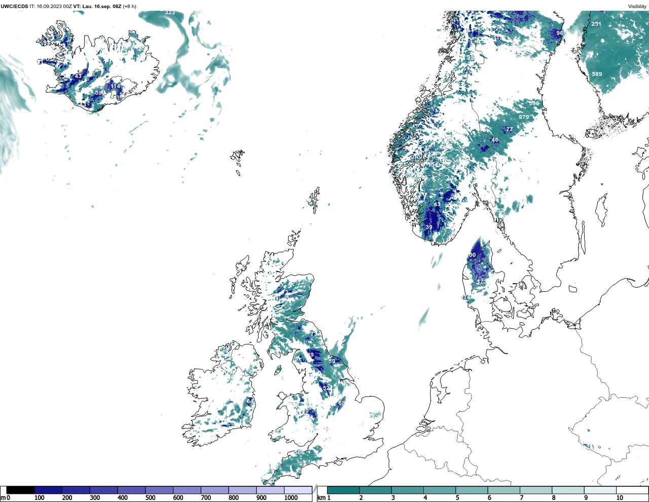The height and width of the screenshot is (502, 649).
Task: Click the "5" tick label on km scale
Action: (457, 498)
